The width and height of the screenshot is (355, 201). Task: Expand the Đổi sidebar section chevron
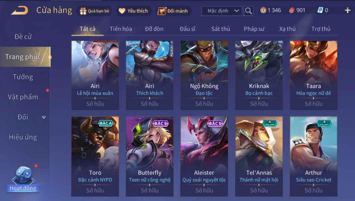coord(44,117)
